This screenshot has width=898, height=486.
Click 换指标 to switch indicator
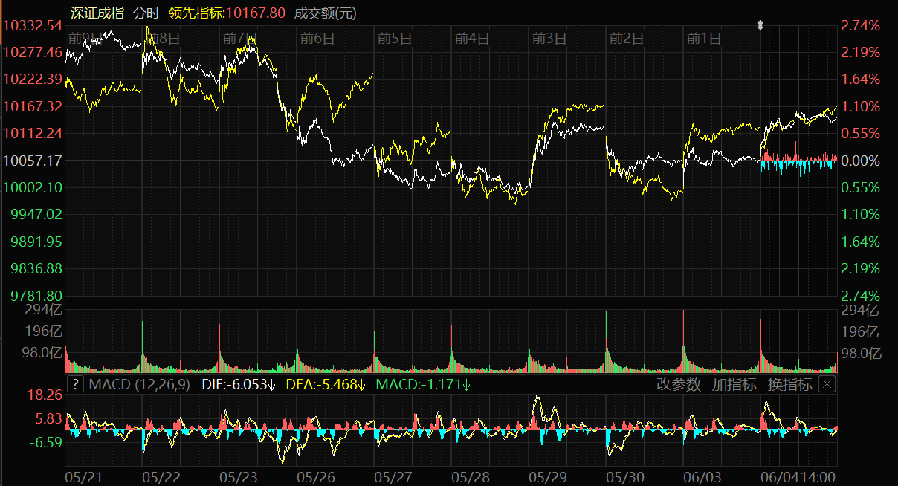[790, 384]
